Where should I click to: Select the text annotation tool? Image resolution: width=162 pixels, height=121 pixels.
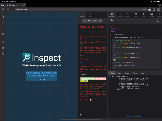pyautogui.click(x=3, y=22)
